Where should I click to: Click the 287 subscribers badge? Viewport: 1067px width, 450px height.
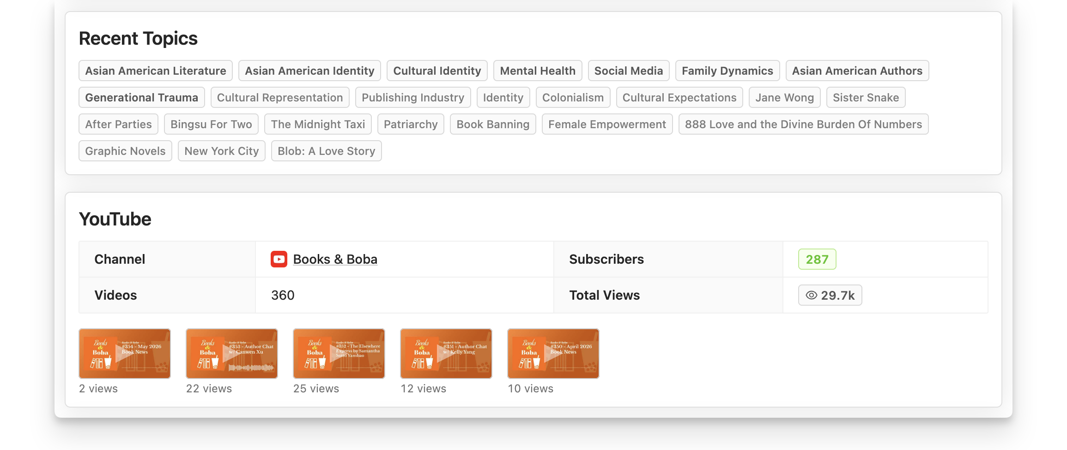coord(817,259)
